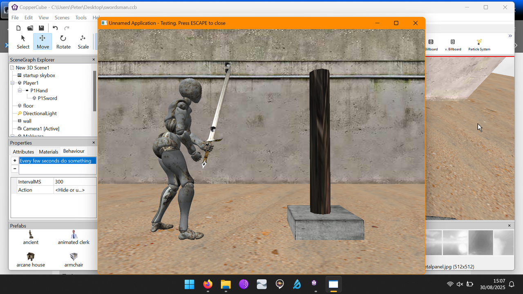Open a file via the folder toolbar icon
The width and height of the screenshot is (523, 294).
(30, 28)
